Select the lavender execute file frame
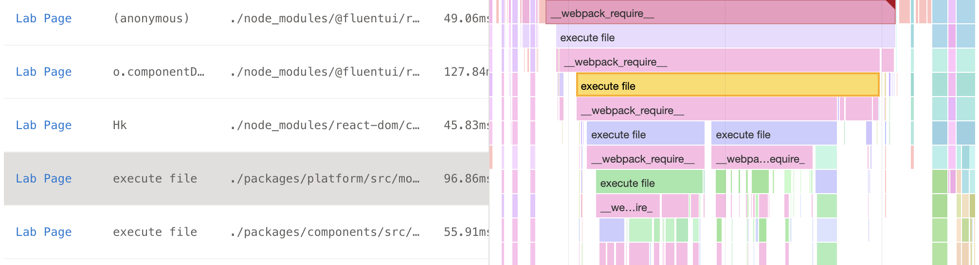979x265 pixels. [725, 37]
